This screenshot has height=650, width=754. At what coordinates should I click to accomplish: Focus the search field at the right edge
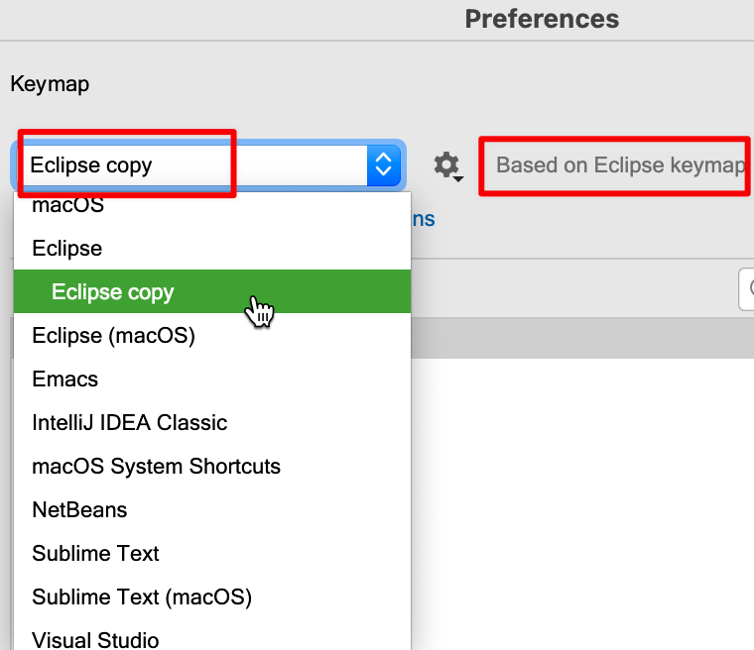[746, 289]
